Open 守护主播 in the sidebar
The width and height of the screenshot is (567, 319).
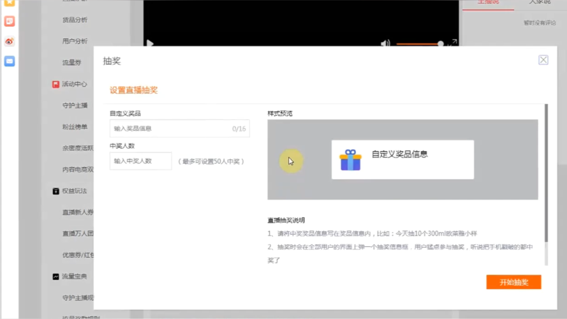click(75, 105)
